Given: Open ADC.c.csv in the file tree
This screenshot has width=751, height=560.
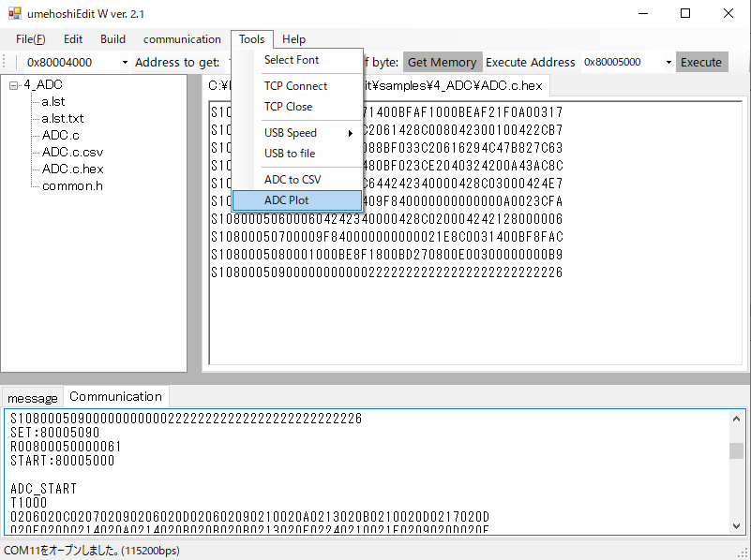Looking at the screenshot, I should tap(70, 152).
